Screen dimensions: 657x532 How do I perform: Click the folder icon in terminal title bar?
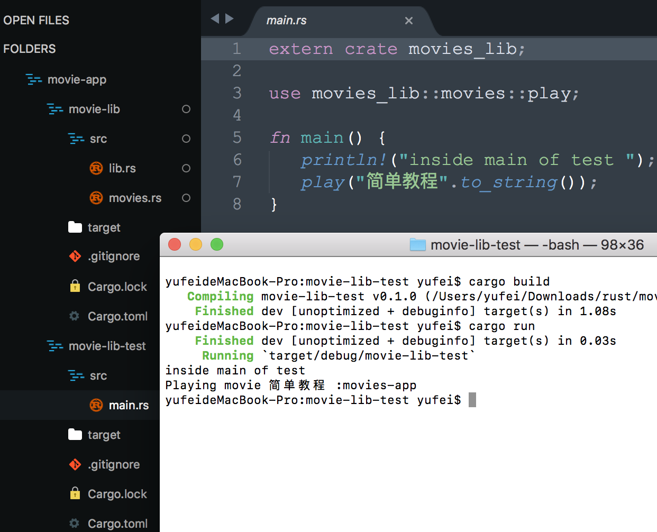418,245
